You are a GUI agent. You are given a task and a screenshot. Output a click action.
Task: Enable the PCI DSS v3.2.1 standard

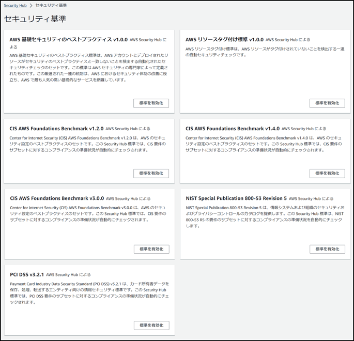151,326
